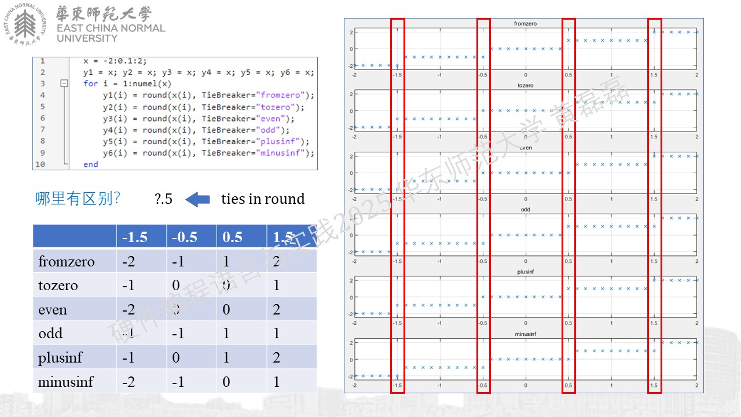This screenshot has height=417, width=741.
Task: Click the 'ties in round' text
Action: pyautogui.click(x=263, y=199)
